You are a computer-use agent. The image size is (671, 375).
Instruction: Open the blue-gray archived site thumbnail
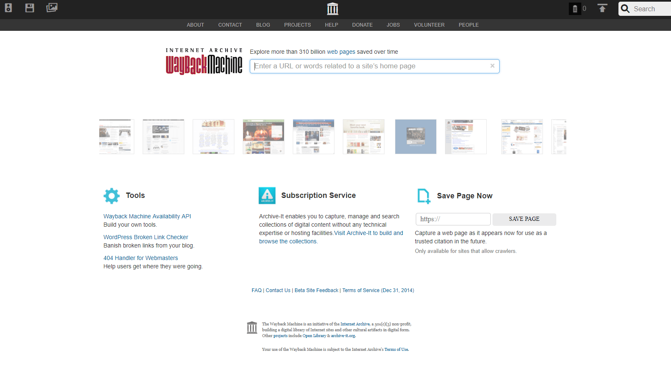point(416,137)
